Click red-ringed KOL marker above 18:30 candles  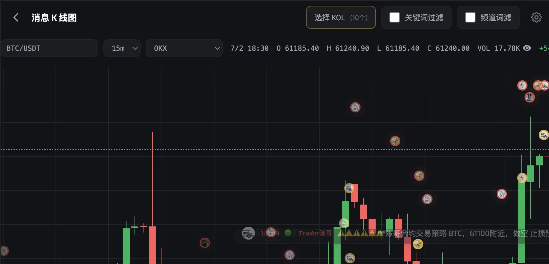click(x=355, y=107)
